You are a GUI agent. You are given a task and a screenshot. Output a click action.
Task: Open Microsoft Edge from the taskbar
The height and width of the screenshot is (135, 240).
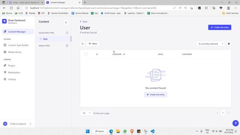coord(111,131)
